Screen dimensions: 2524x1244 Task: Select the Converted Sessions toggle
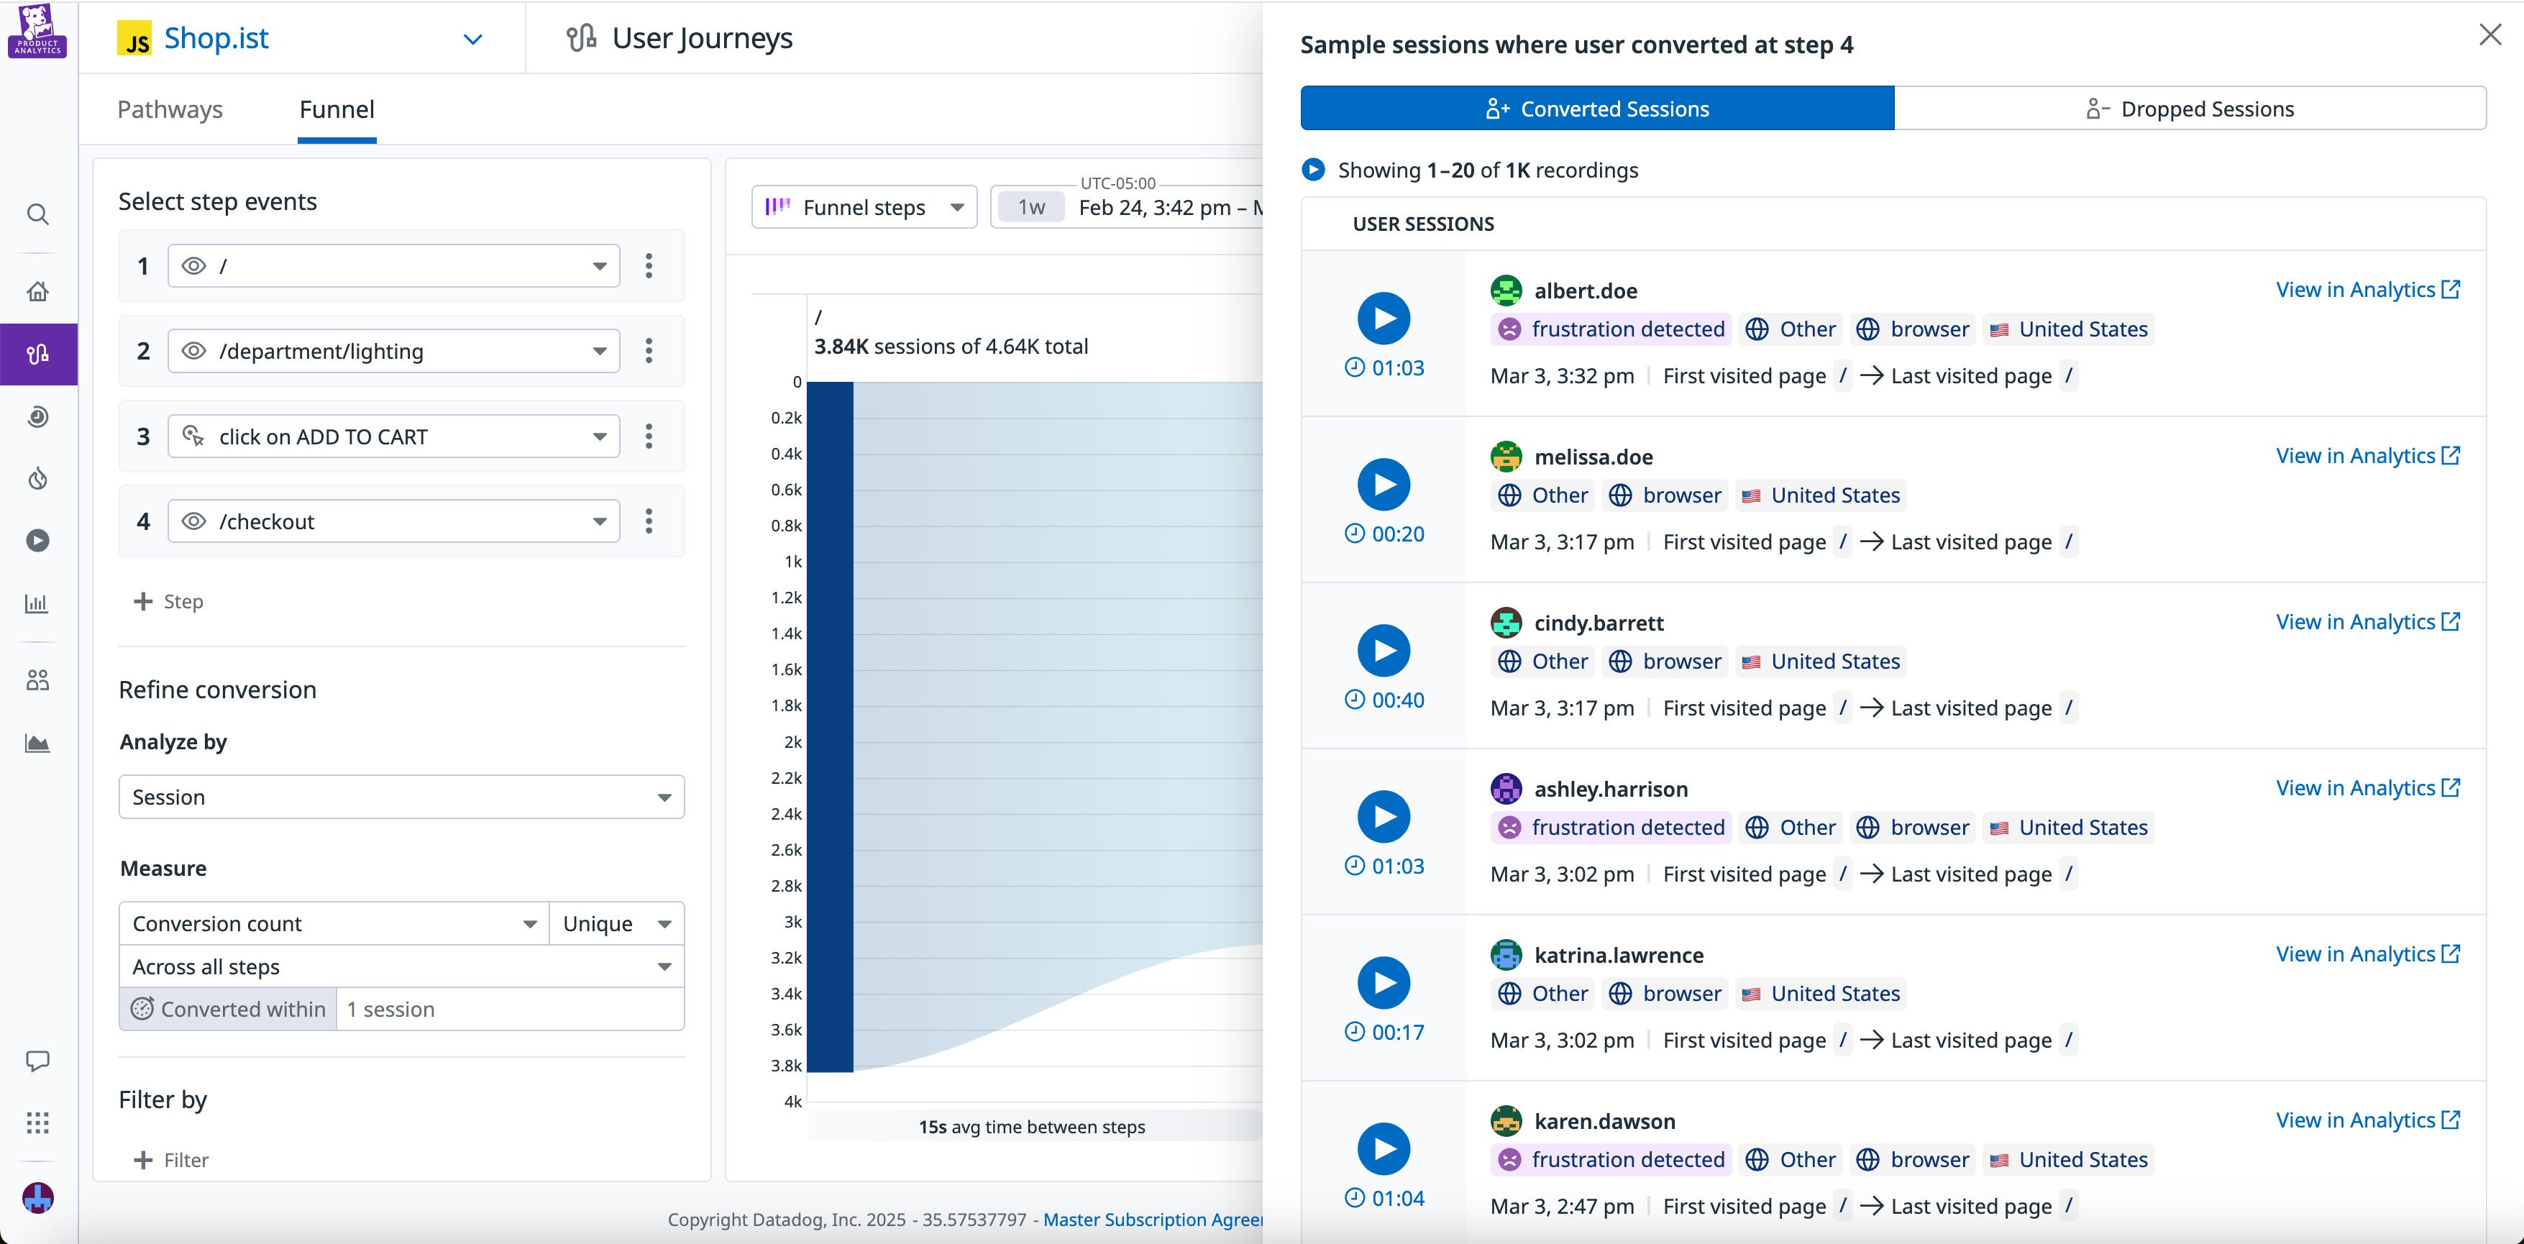click(x=1597, y=109)
